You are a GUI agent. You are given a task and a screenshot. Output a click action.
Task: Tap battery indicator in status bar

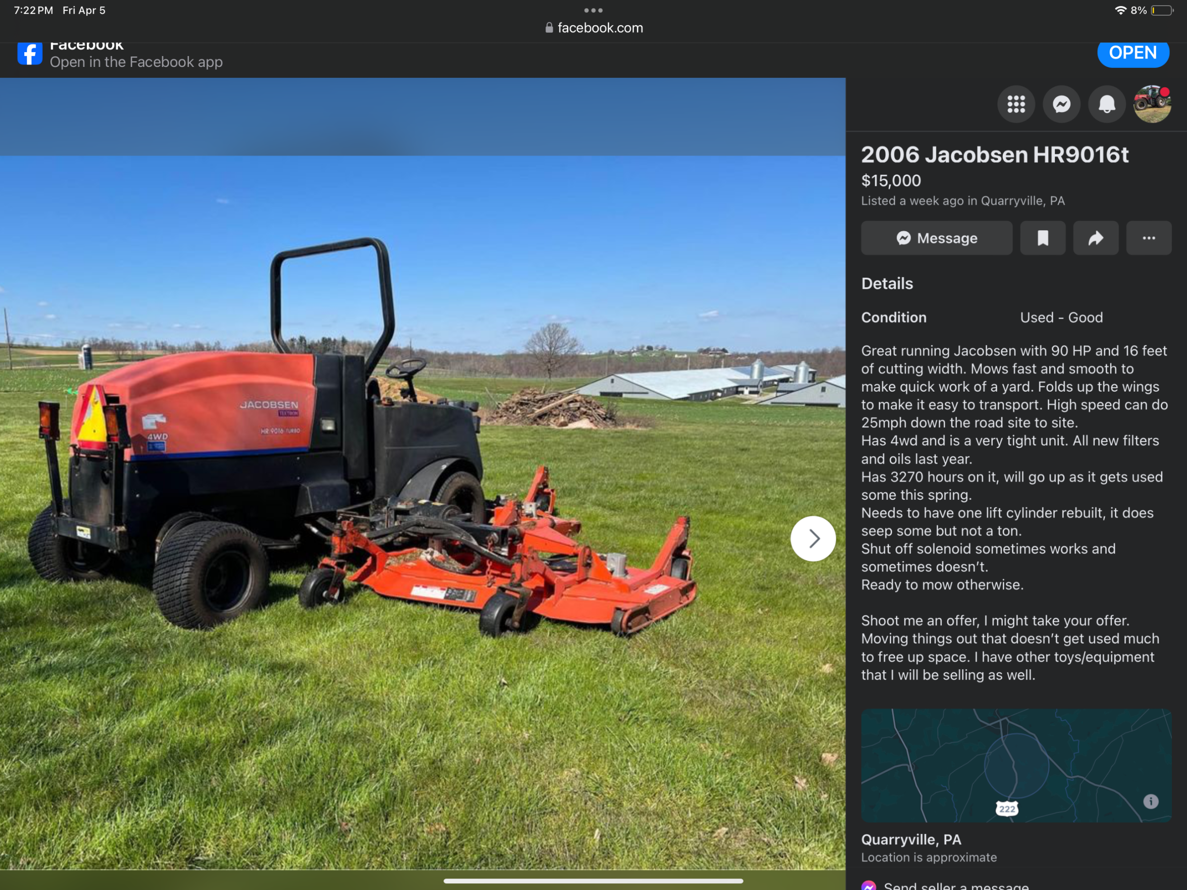(x=1161, y=10)
